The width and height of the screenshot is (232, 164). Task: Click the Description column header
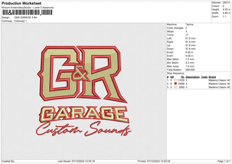pyautogui.click(x=193, y=76)
